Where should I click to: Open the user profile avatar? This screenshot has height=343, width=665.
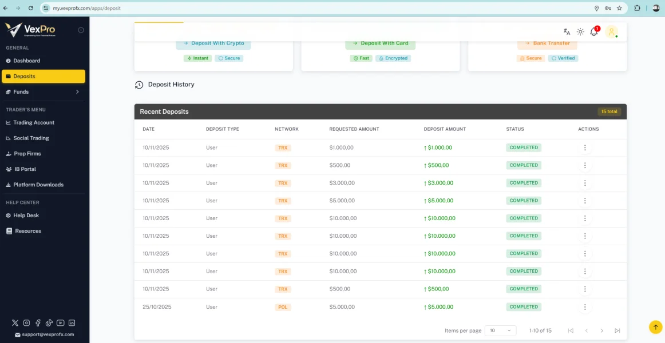click(x=611, y=32)
